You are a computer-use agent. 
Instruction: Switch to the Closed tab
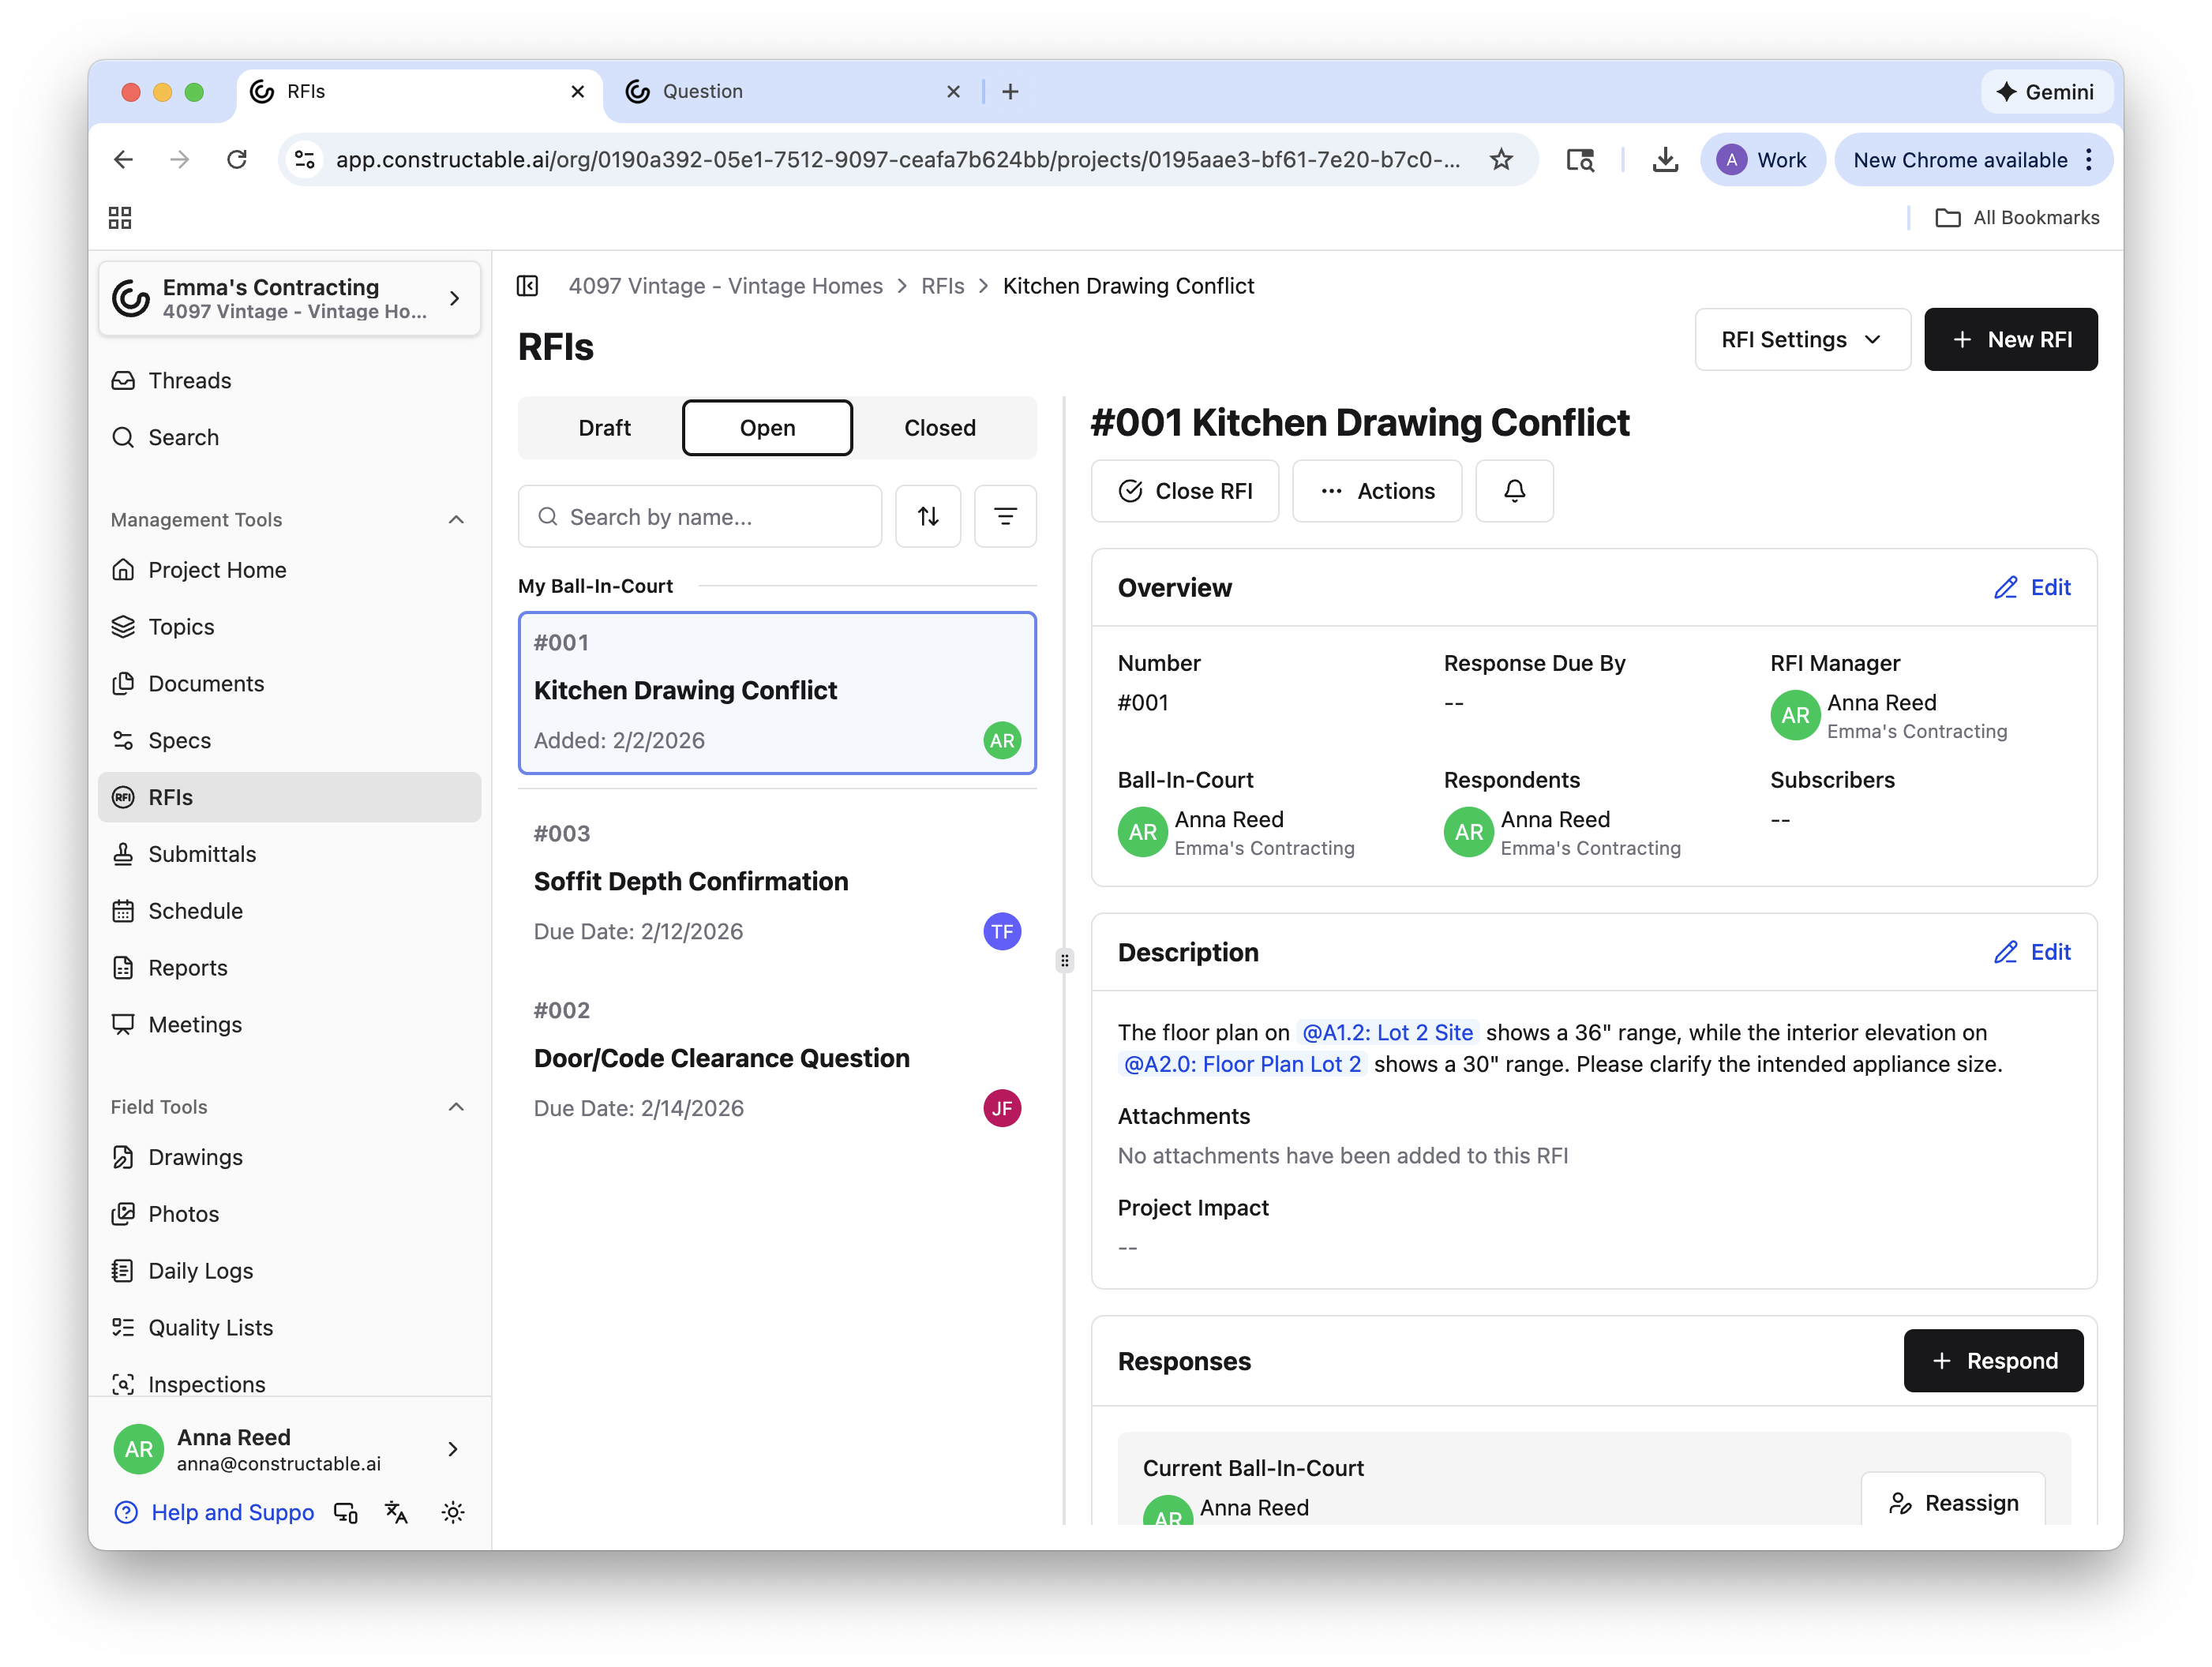point(940,428)
